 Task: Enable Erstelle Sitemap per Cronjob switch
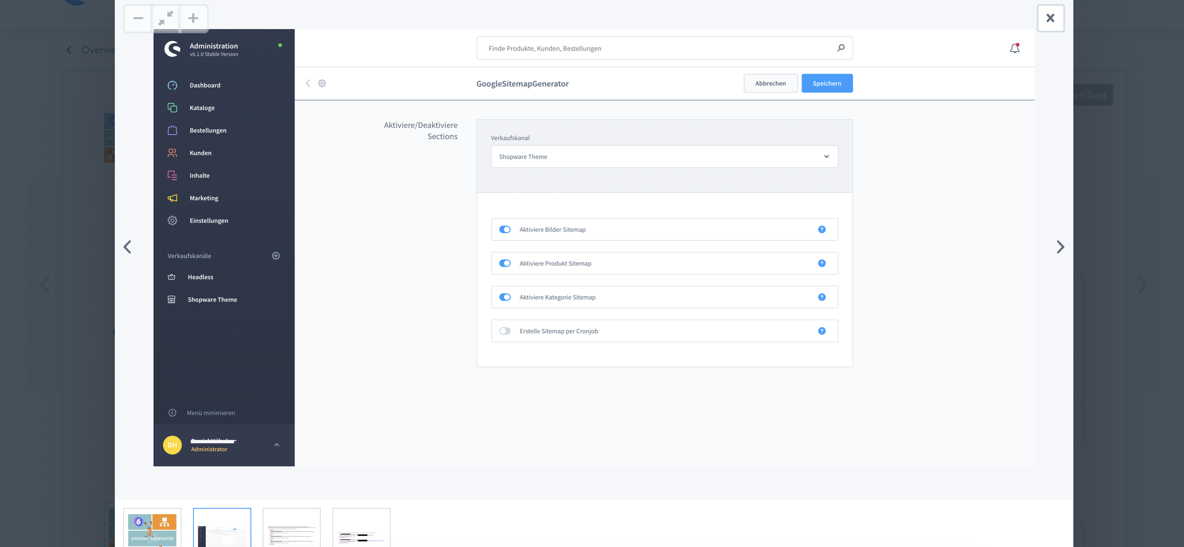click(505, 331)
